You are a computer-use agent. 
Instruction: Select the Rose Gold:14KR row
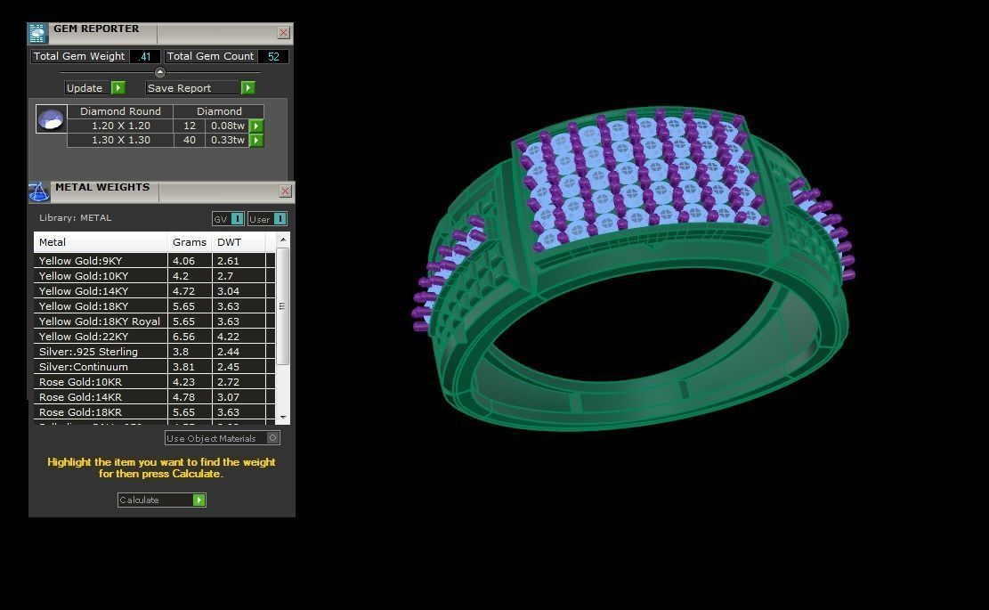155,397
